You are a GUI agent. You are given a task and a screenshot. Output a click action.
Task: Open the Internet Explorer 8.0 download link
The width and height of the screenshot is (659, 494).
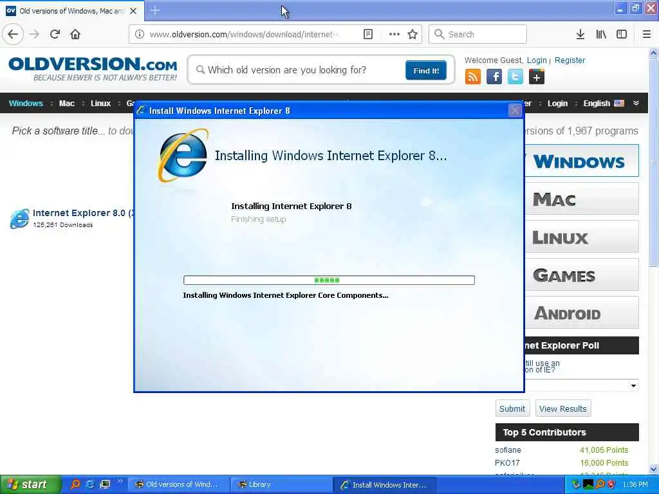coord(82,213)
